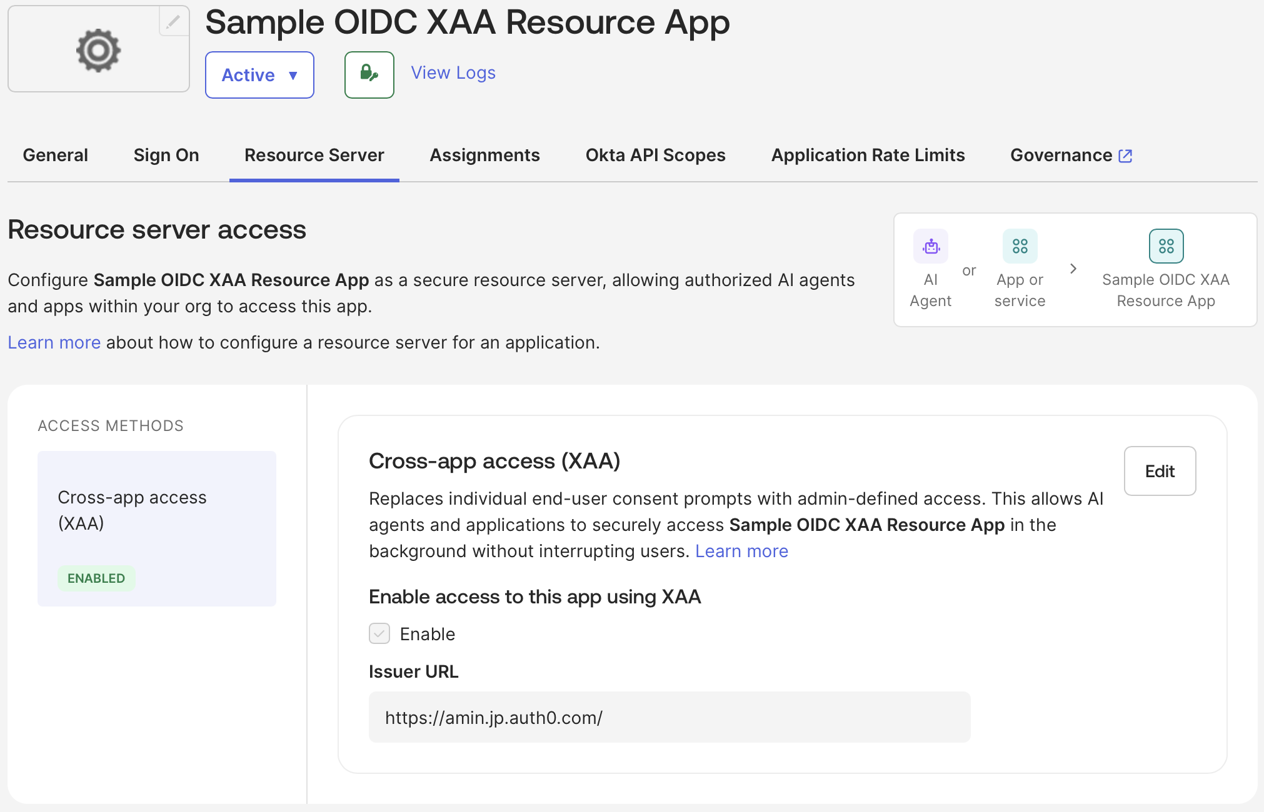
Task: Edit the app logo with pencil icon
Action: 173,22
